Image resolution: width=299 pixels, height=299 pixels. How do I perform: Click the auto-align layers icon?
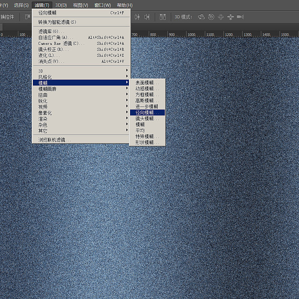(163, 17)
